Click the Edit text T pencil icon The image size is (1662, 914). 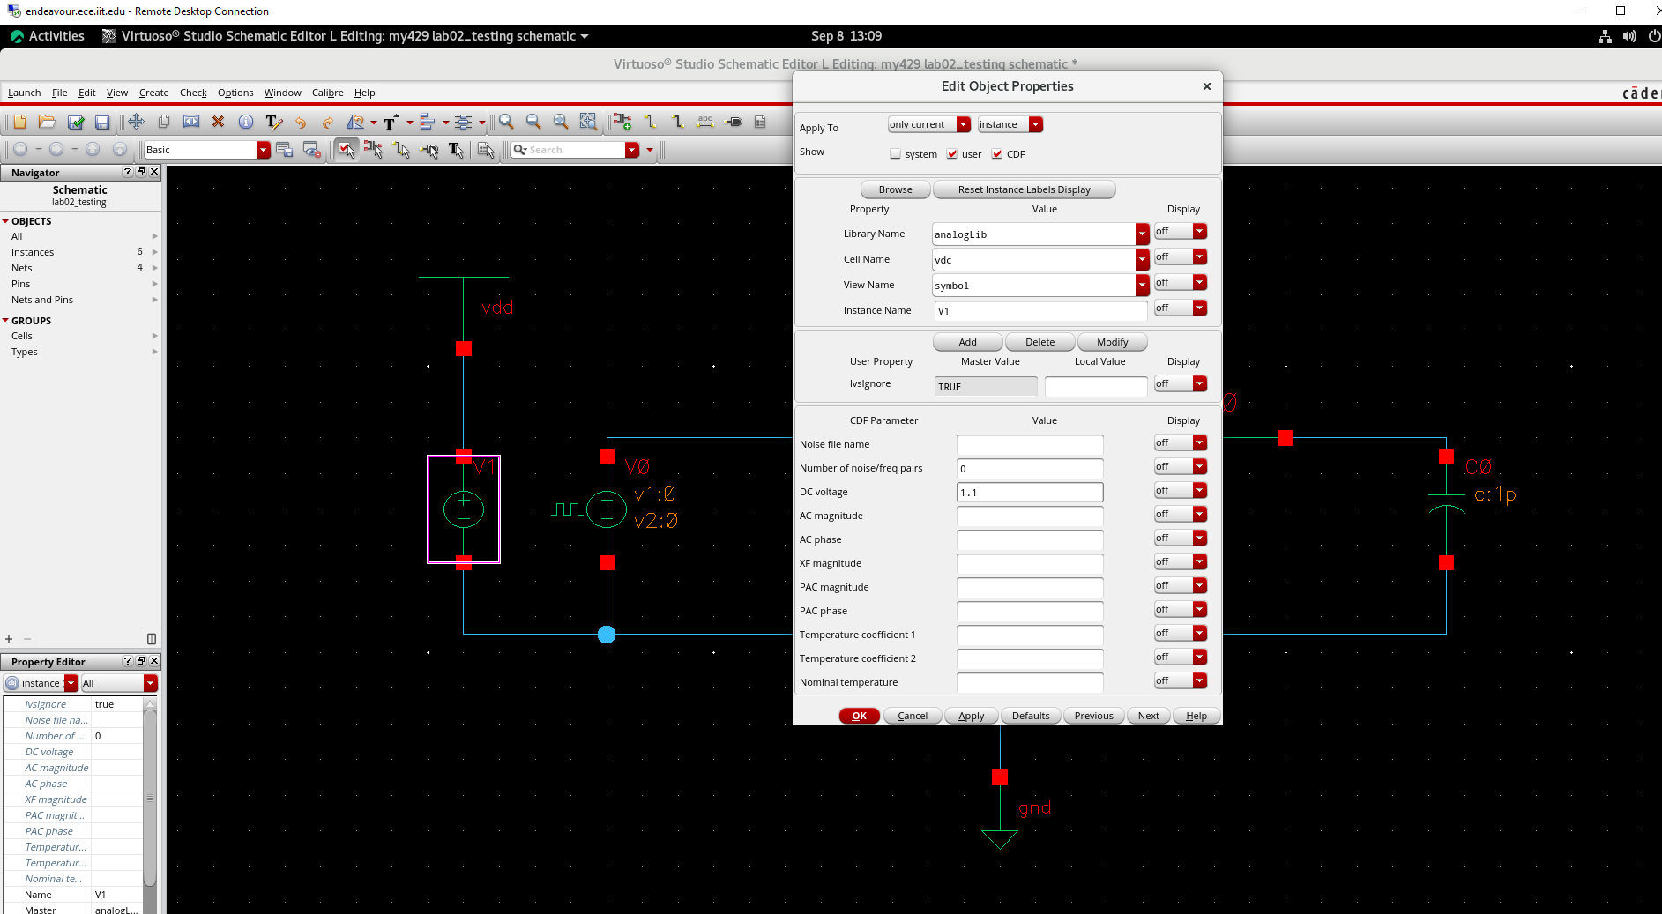(x=273, y=122)
